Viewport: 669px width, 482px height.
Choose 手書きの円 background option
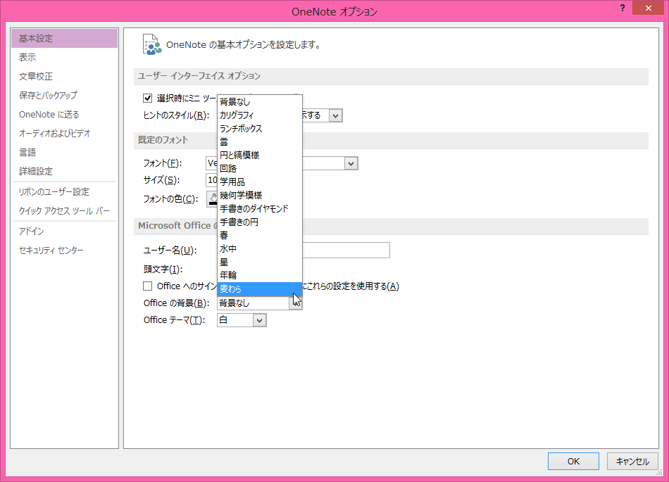[x=260, y=222]
